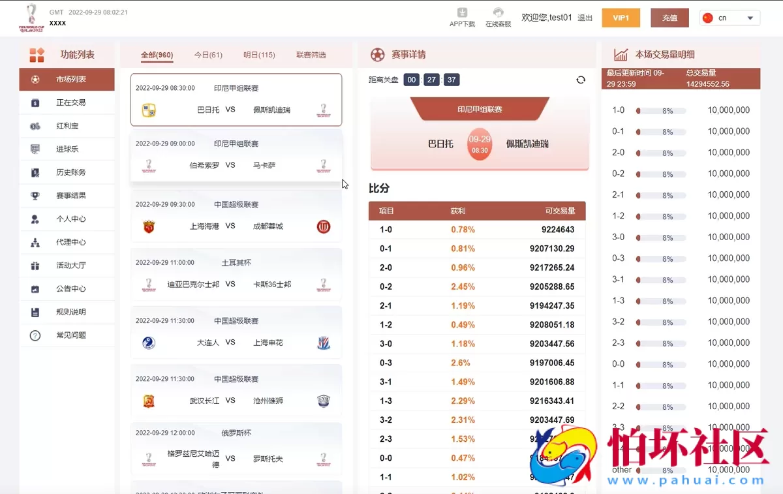Log out via the 退出 link
This screenshot has height=494, width=783.
click(585, 18)
